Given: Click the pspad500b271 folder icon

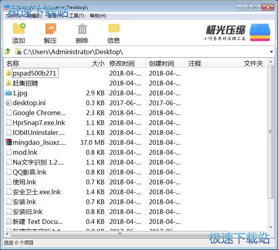Looking at the screenshot, I should point(8,73).
